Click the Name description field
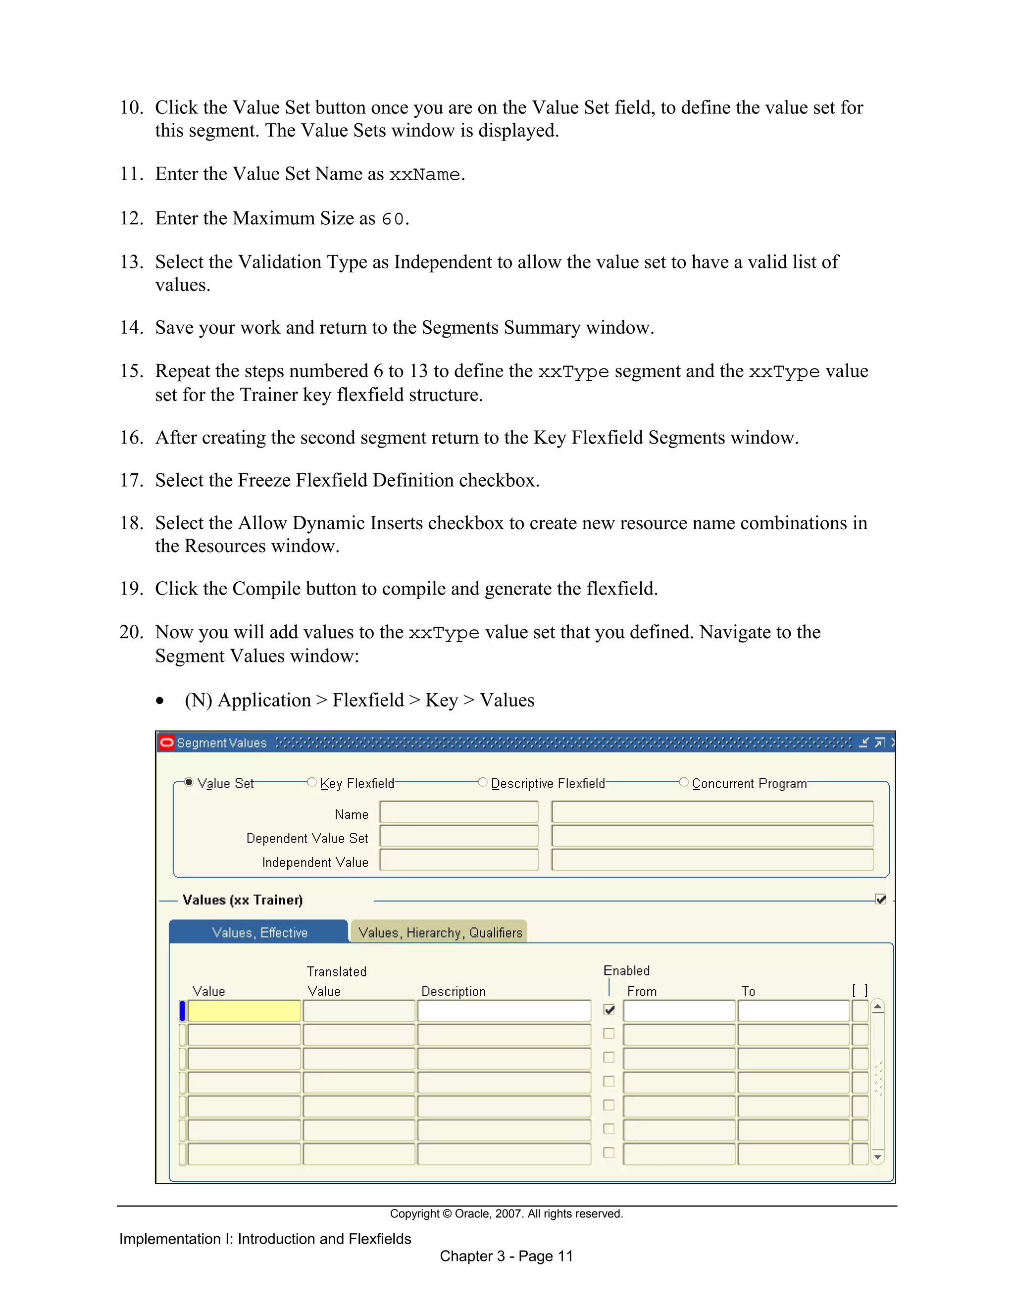The height and width of the screenshot is (1312, 1014). (x=712, y=812)
